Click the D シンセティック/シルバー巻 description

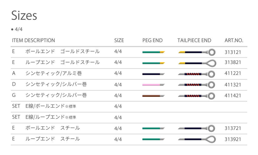(x=56, y=84)
